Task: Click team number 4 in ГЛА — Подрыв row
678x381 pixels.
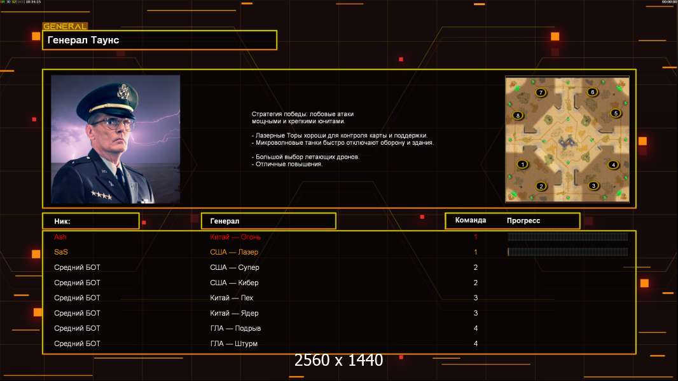Action: [x=476, y=328]
